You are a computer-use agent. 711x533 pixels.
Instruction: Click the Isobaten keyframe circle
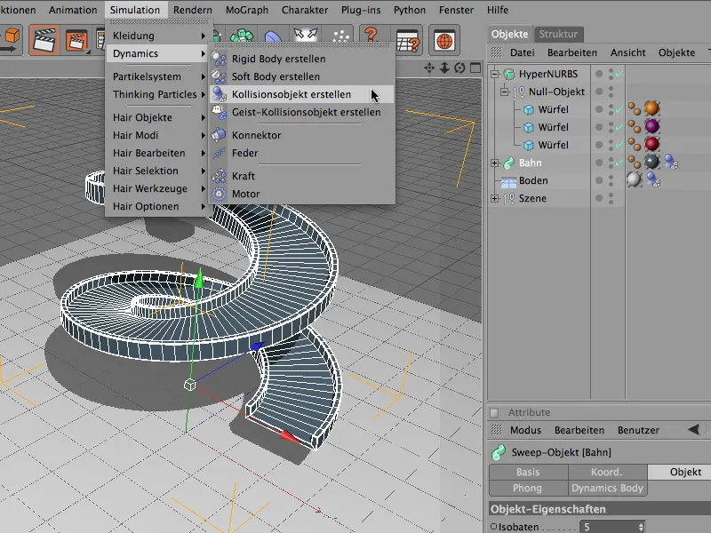494,526
